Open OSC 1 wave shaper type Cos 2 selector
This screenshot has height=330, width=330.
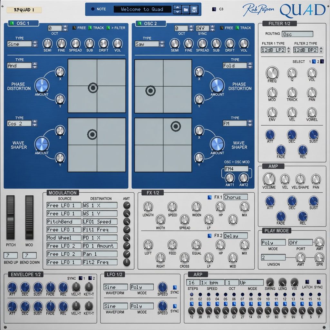[x=19, y=123]
